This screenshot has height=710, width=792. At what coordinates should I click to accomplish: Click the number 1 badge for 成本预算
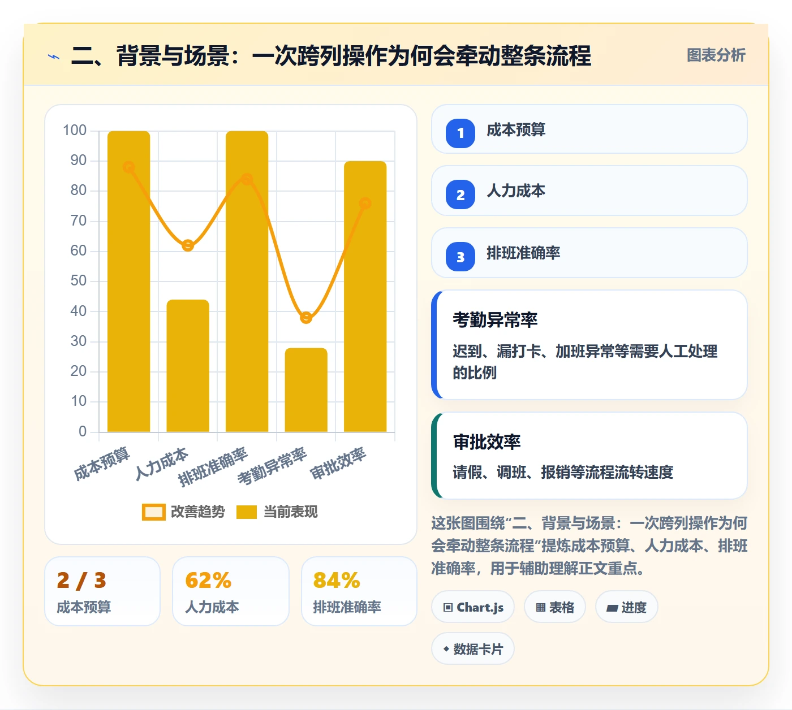460,133
